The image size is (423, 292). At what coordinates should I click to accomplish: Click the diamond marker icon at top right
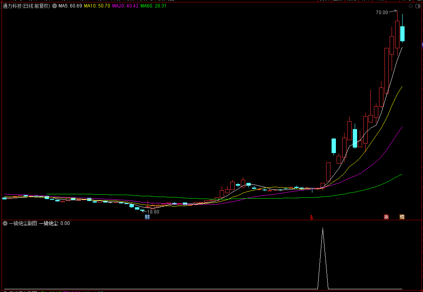tap(410, 6)
